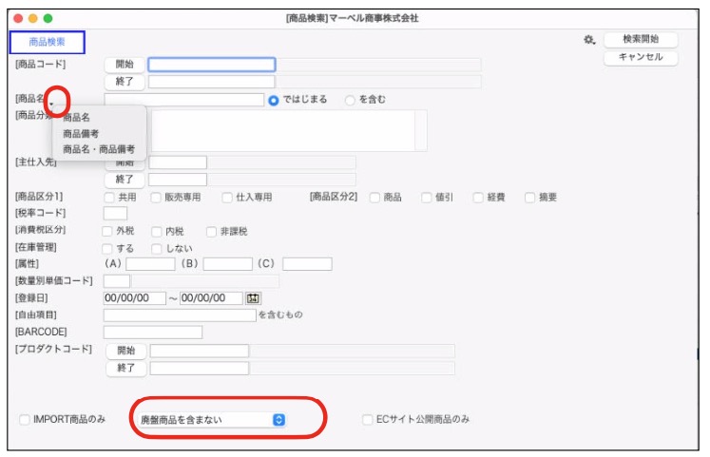Focus the 税率コード input box

pyautogui.click(x=115, y=214)
